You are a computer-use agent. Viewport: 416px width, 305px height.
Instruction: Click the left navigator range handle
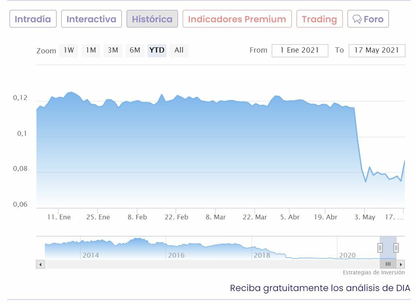[380, 248]
